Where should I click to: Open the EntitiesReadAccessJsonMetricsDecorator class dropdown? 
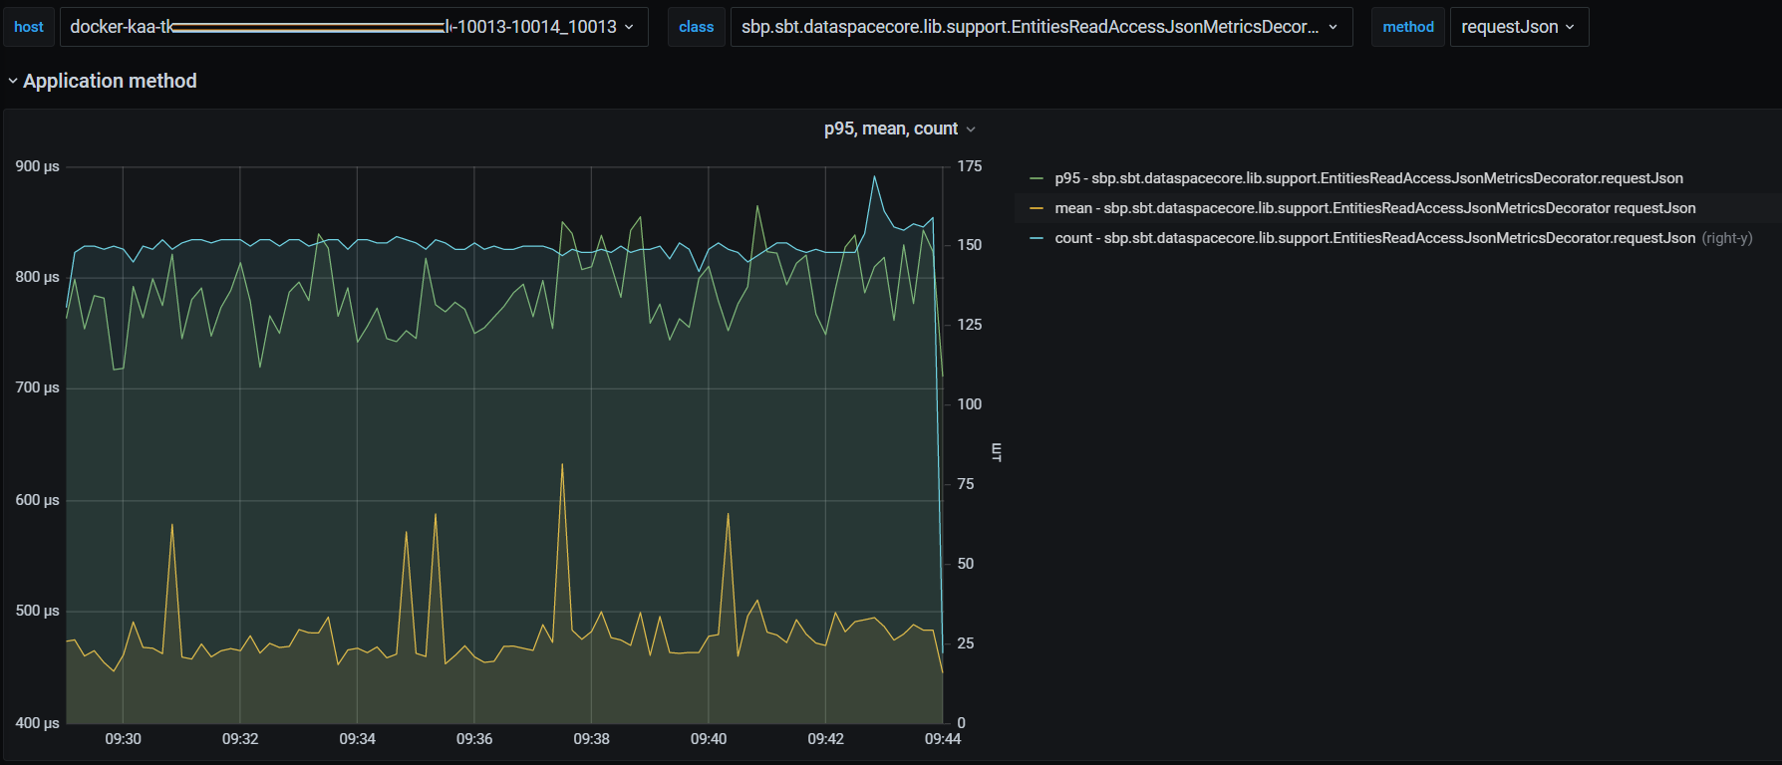pos(1030,27)
